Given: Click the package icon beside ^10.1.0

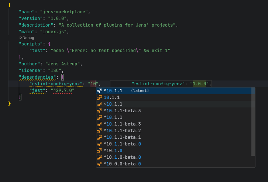Looking at the screenshot, I should tap(99, 151).
